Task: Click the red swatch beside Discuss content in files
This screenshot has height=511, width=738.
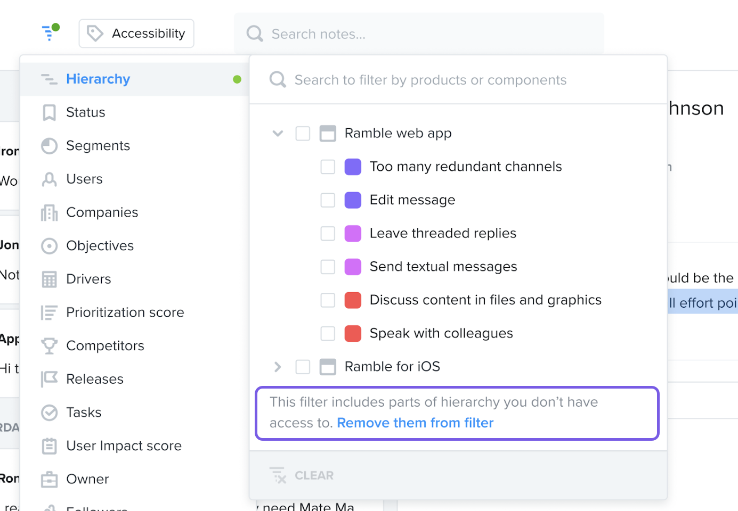Action: point(353,300)
